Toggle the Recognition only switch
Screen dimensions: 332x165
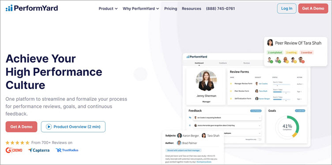(x=260, y=139)
